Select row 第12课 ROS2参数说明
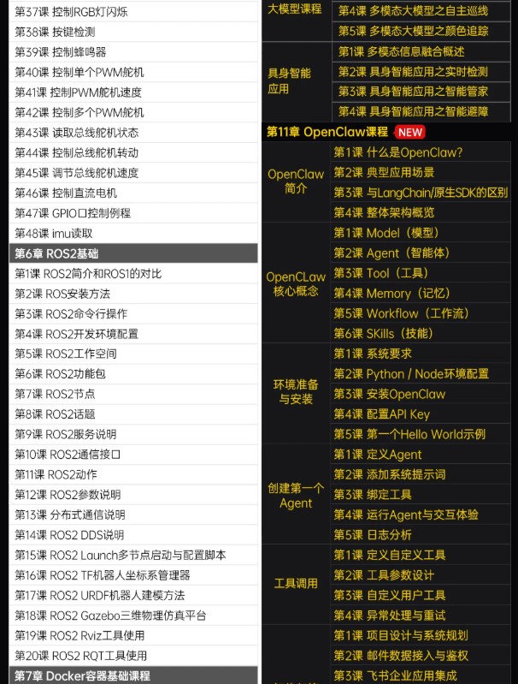 pos(133,494)
